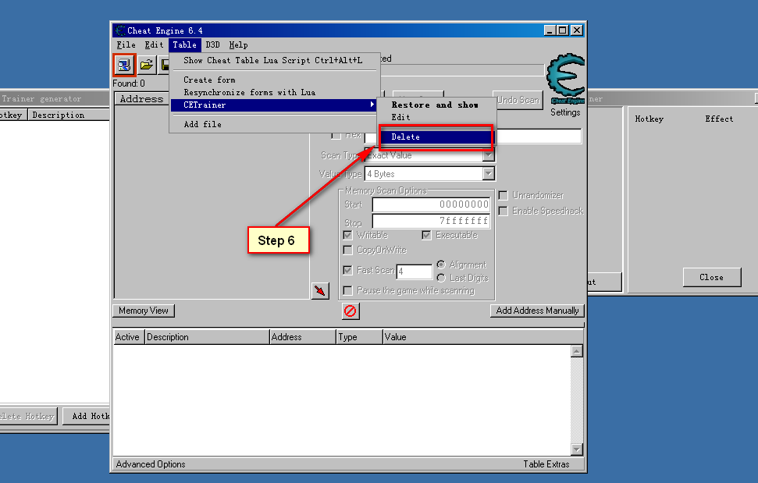Image resolution: width=758 pixels, height=483 pixels.
Task: Click Address header in found list
Action: pyautogui.click(x=142, y=99)
